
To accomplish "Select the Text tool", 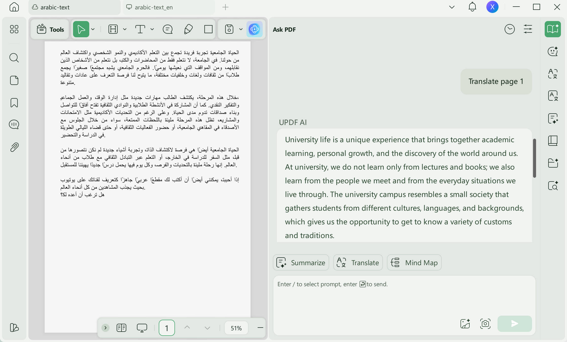I will (x=140, y=29).
